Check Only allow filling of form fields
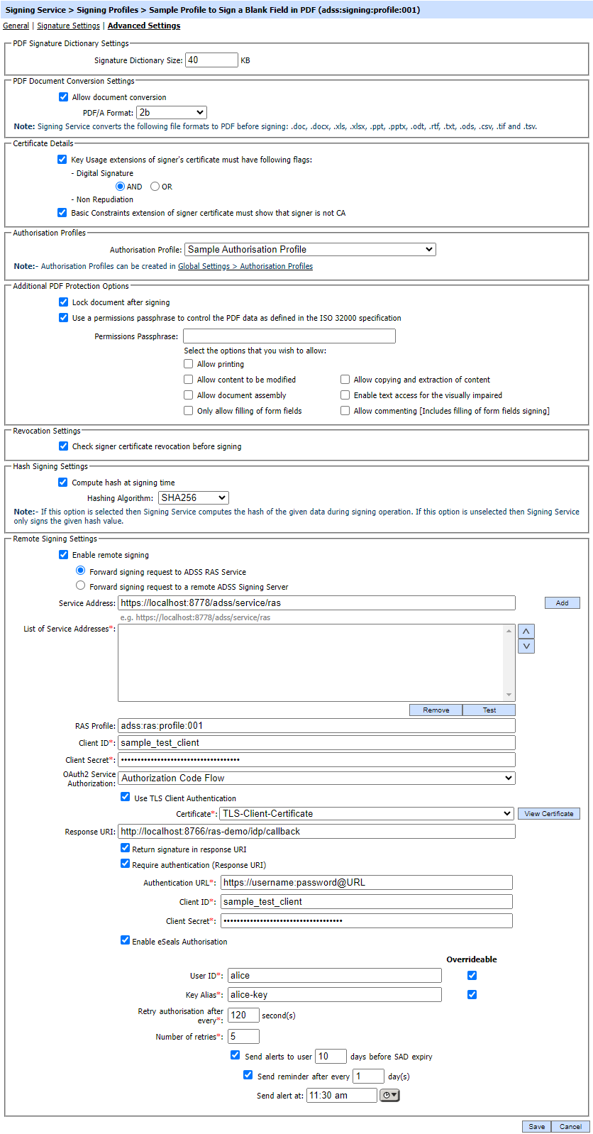 click(x=188, y=410)
